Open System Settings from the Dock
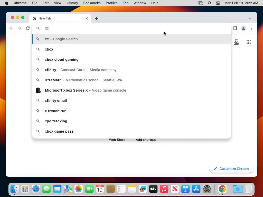The image size is (263, 197). [207, 189]
